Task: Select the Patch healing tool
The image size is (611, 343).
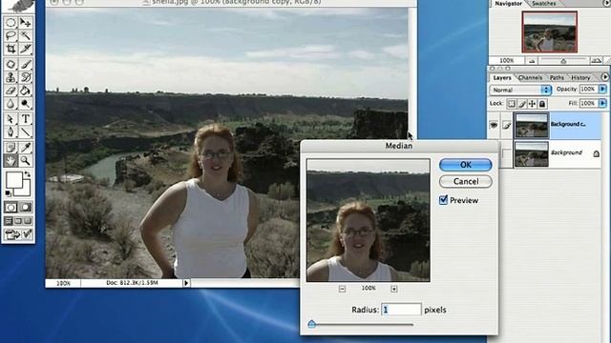Action: tap(11, 64)
